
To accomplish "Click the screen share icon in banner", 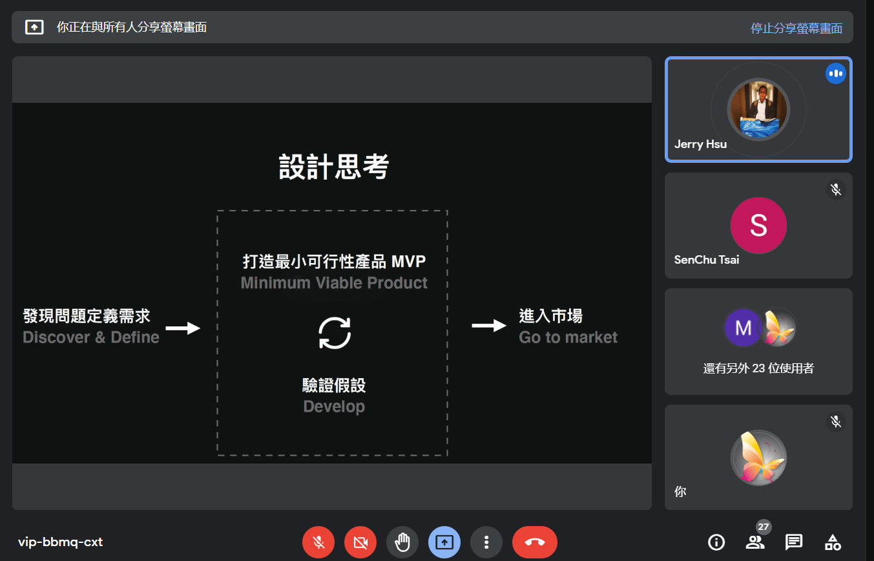I will pos(34,27).
